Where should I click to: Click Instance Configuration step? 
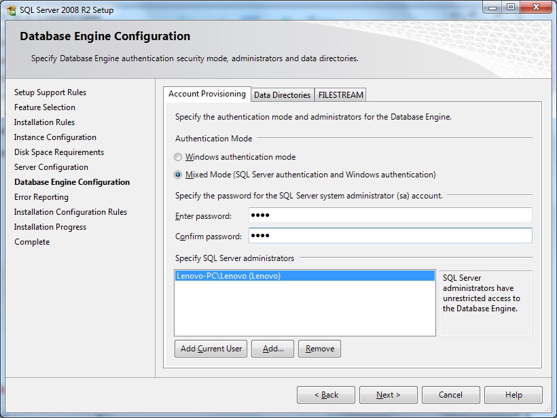(x=55, y=137)
